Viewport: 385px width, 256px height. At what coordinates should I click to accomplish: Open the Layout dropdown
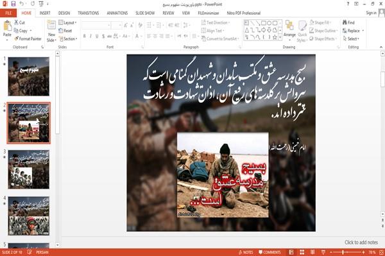coord(67,22)
